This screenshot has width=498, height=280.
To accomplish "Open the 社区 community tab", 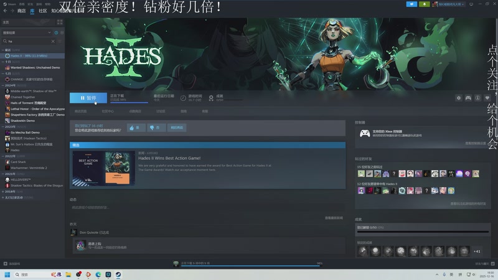I will click(x=43, y=11).
